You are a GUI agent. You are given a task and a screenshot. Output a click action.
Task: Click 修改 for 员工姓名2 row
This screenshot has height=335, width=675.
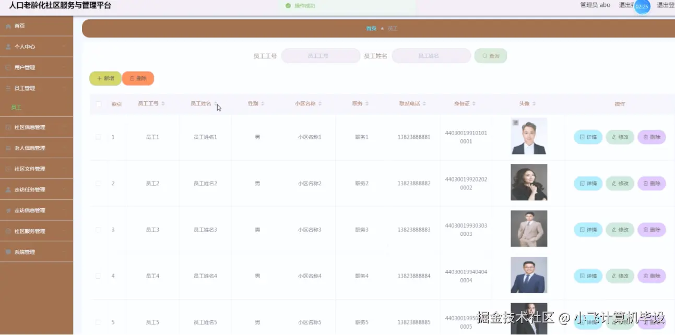point(620,184)
